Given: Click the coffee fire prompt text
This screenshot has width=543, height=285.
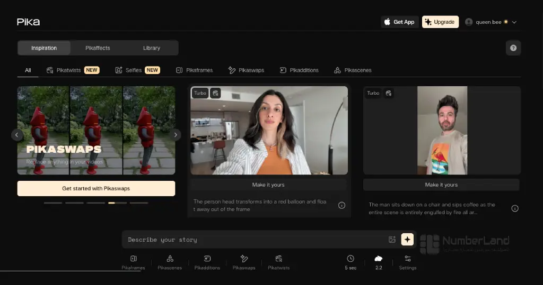Looking at the screenshot, I should point(432,208).
